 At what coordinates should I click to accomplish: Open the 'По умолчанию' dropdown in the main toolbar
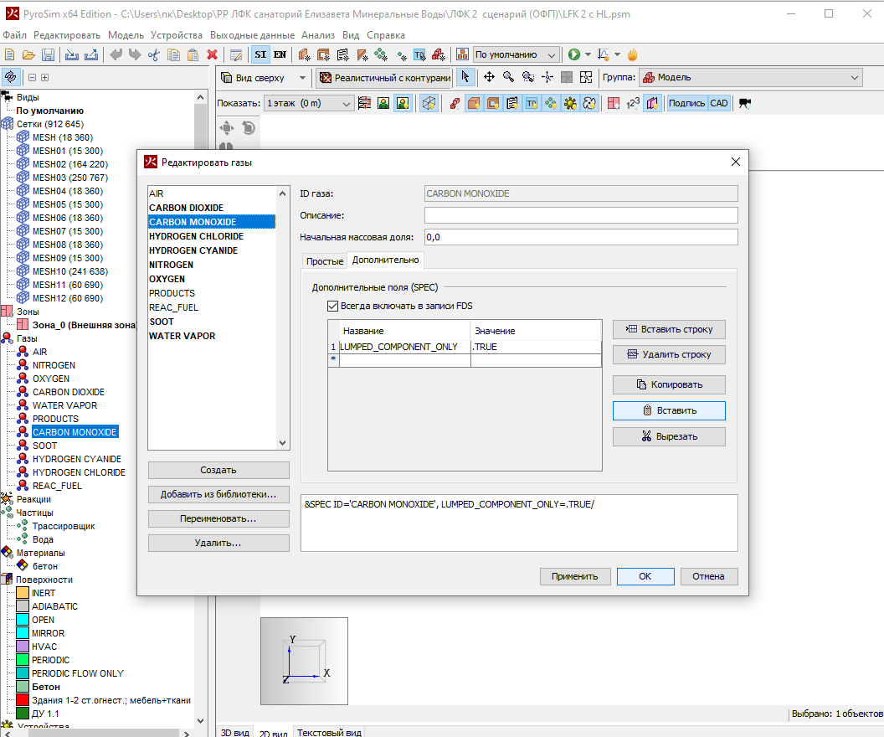(x=516, y=54)
